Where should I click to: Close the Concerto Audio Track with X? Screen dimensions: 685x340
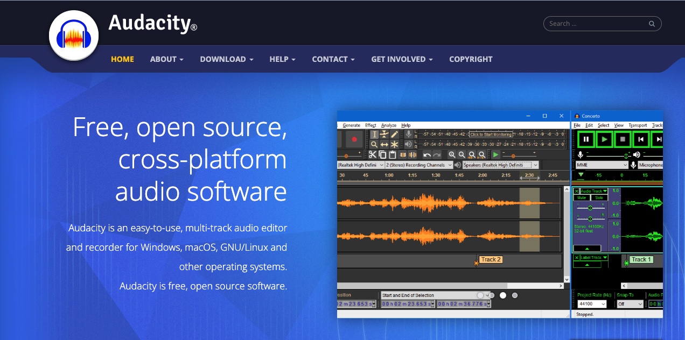tap(577, 191)
